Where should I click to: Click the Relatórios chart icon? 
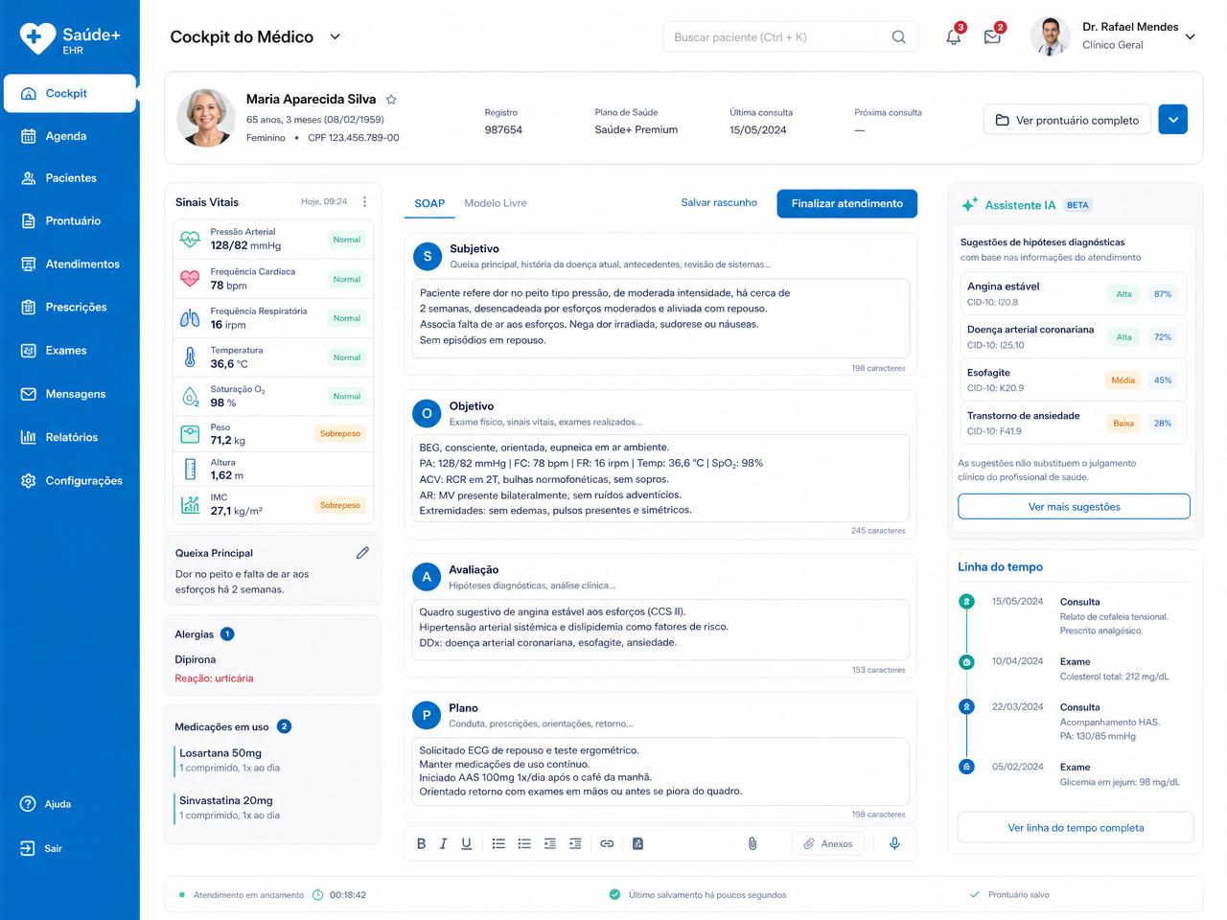tap(29, 437)
